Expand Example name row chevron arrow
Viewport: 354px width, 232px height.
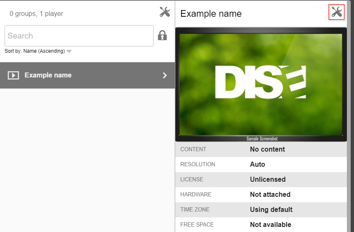(x=165, y=75)
